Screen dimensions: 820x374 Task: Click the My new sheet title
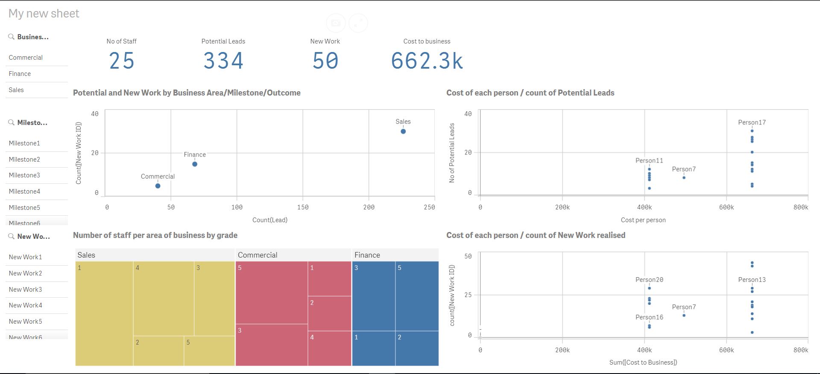[x=44, y=14]
